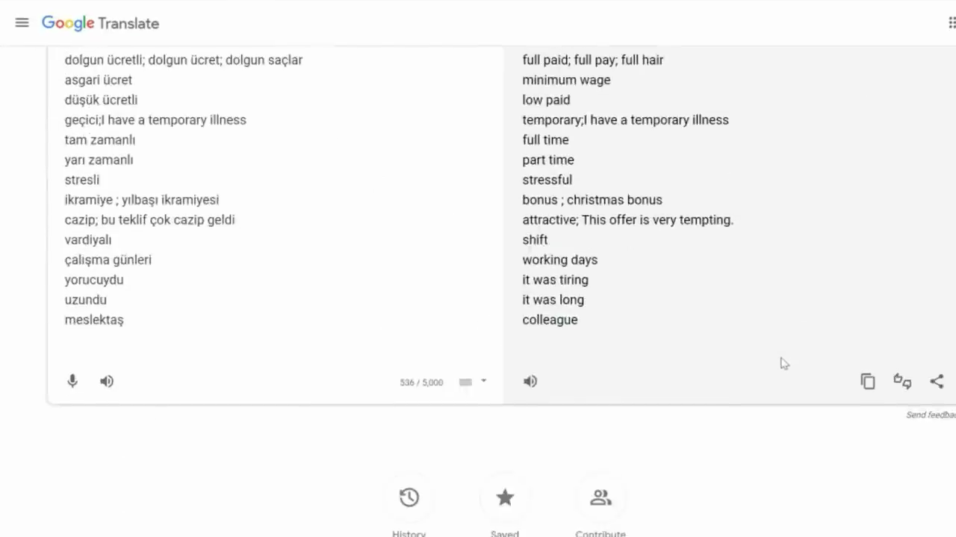The width and height of the screenshot is (956, 537).
Task: Click in the source text at 'meslektaş'
Action: pyautogui.click(x=94, y=320)
